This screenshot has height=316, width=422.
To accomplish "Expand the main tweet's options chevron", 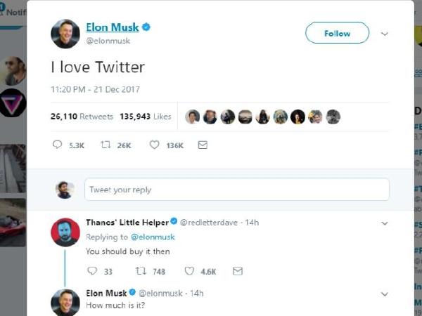I will click(385, 33).
